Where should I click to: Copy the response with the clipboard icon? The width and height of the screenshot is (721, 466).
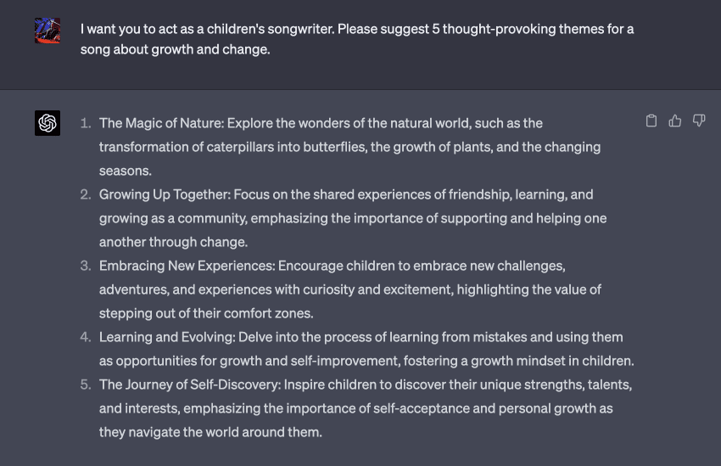tap(651, 121)
